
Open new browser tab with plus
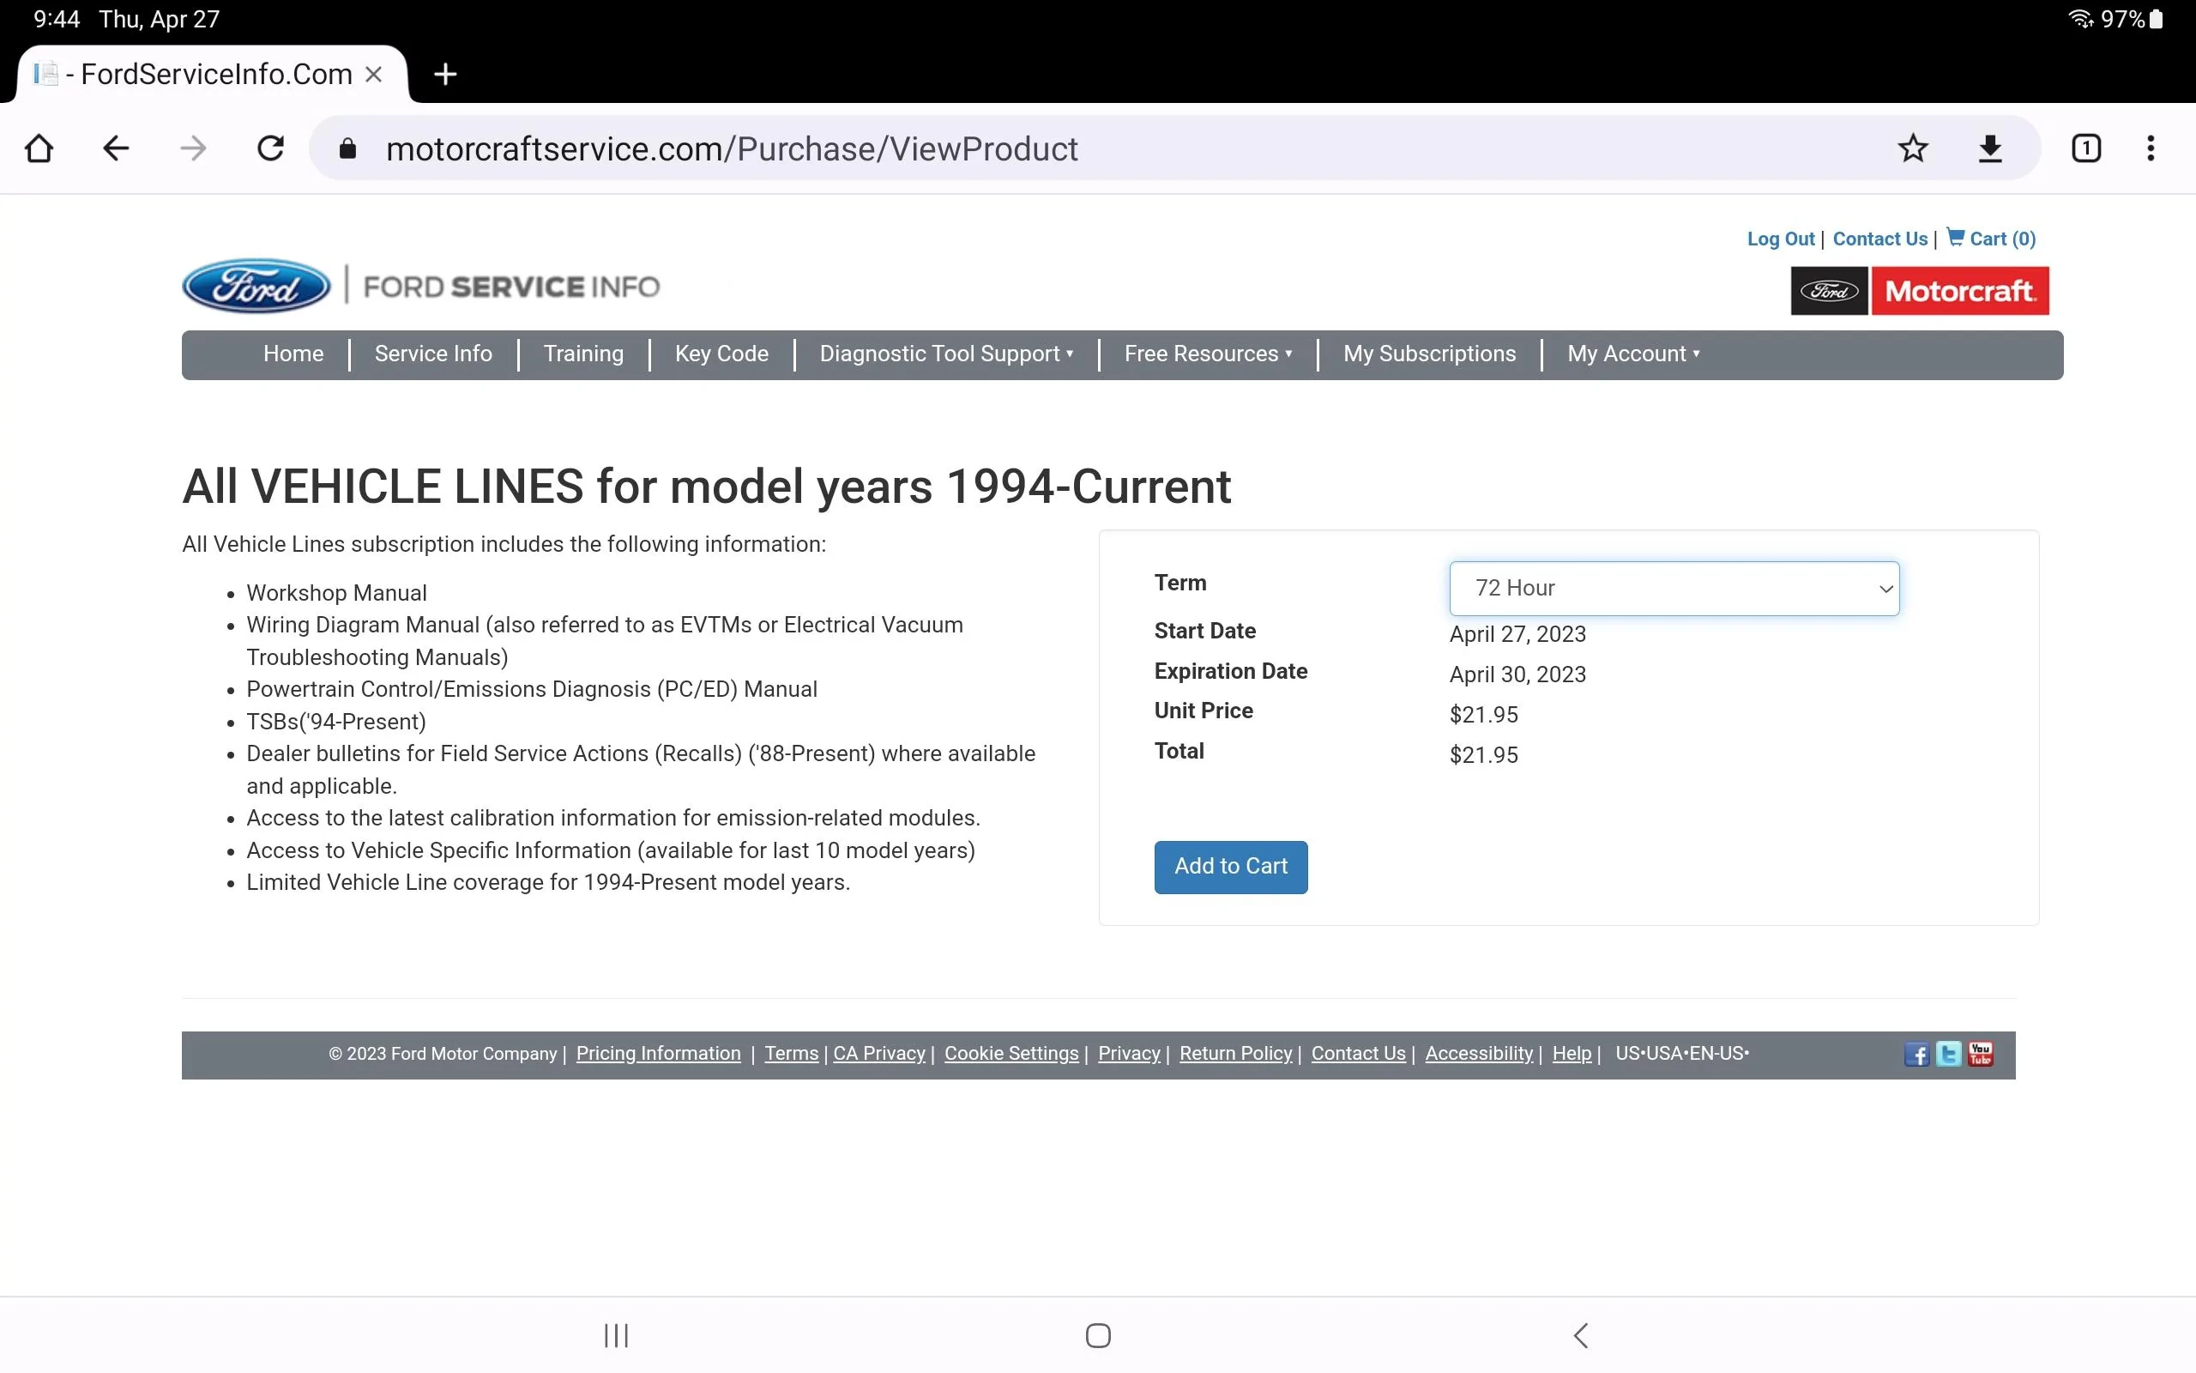coord(444,75)
